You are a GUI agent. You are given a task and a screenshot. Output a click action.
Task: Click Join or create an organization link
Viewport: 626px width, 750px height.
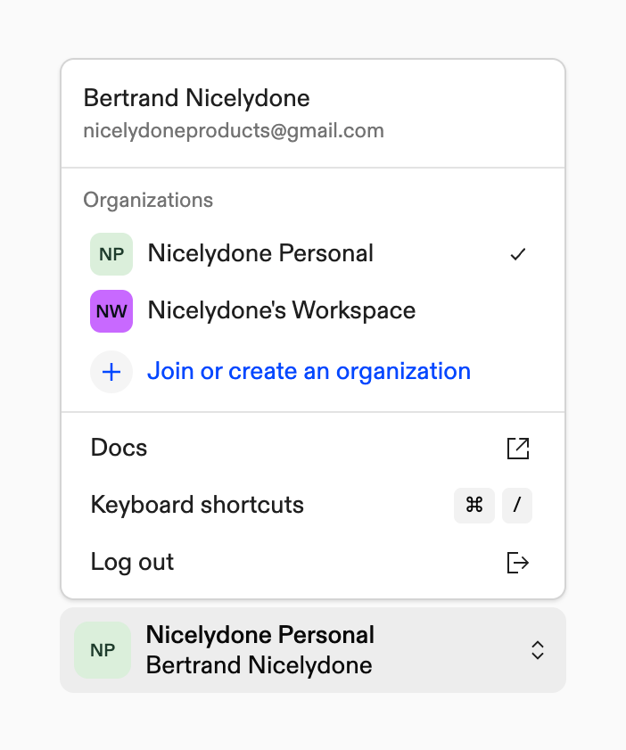309,372
